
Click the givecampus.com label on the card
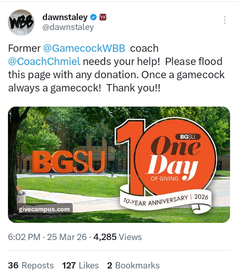coord(44,209)
